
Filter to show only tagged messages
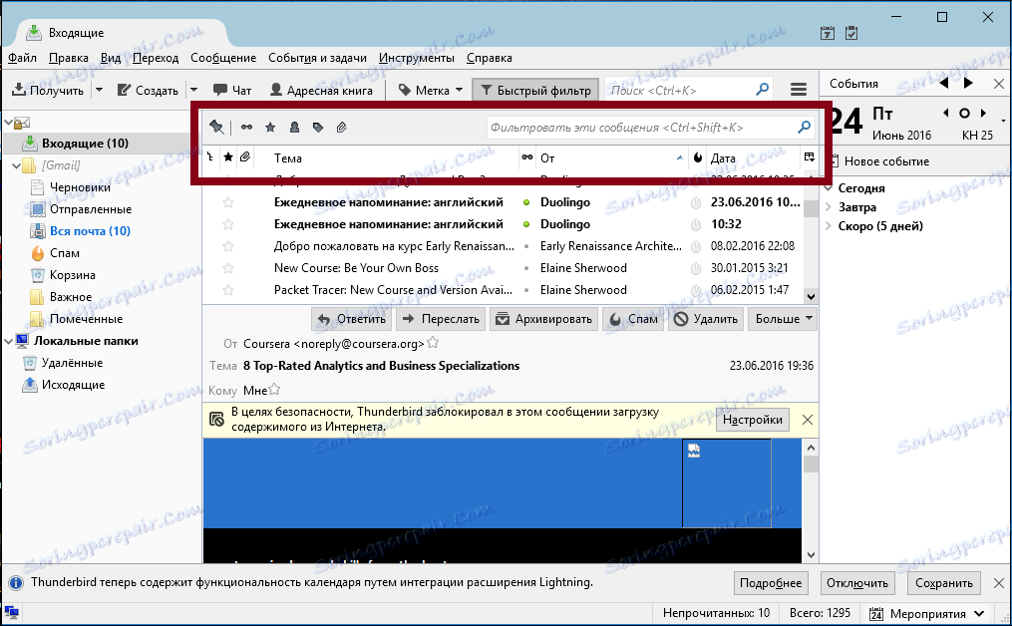[317, 128]
